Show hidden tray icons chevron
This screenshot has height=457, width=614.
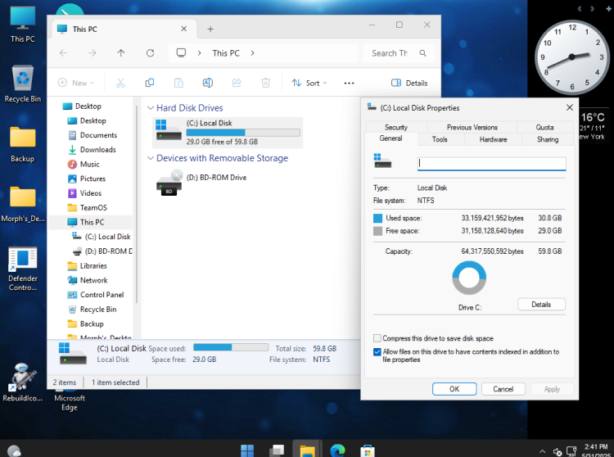(542, 451)
